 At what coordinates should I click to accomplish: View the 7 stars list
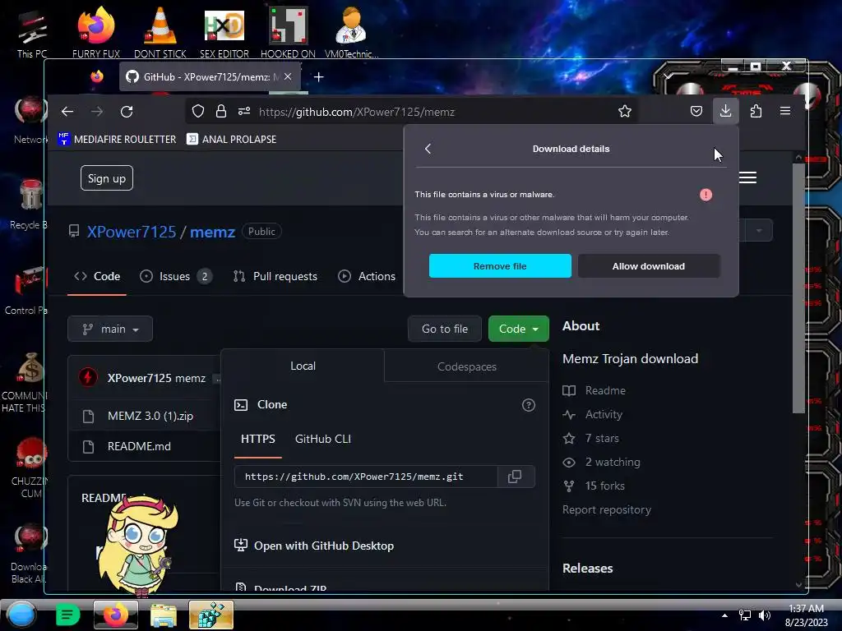pos(590,439)
